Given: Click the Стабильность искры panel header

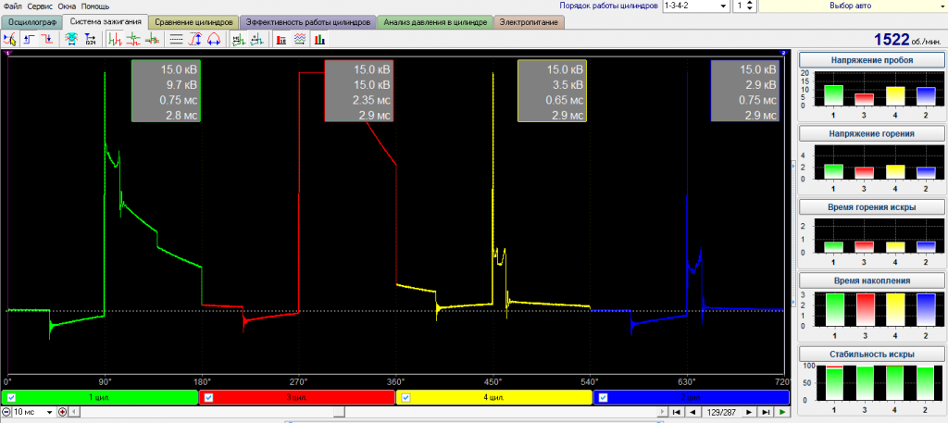Looking at the screenshot, I should click(x=872, y=354).
